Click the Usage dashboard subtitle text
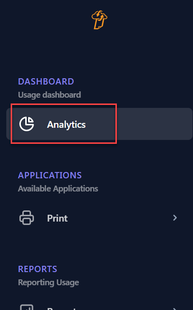The width and height of the screenshot is (193, 310). tap(49, 95)
